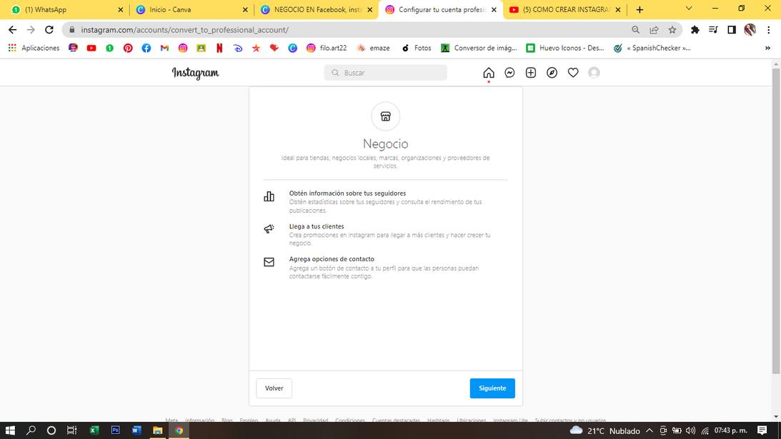
Task: Click the browser address bar URL
Action: point(185,30)
